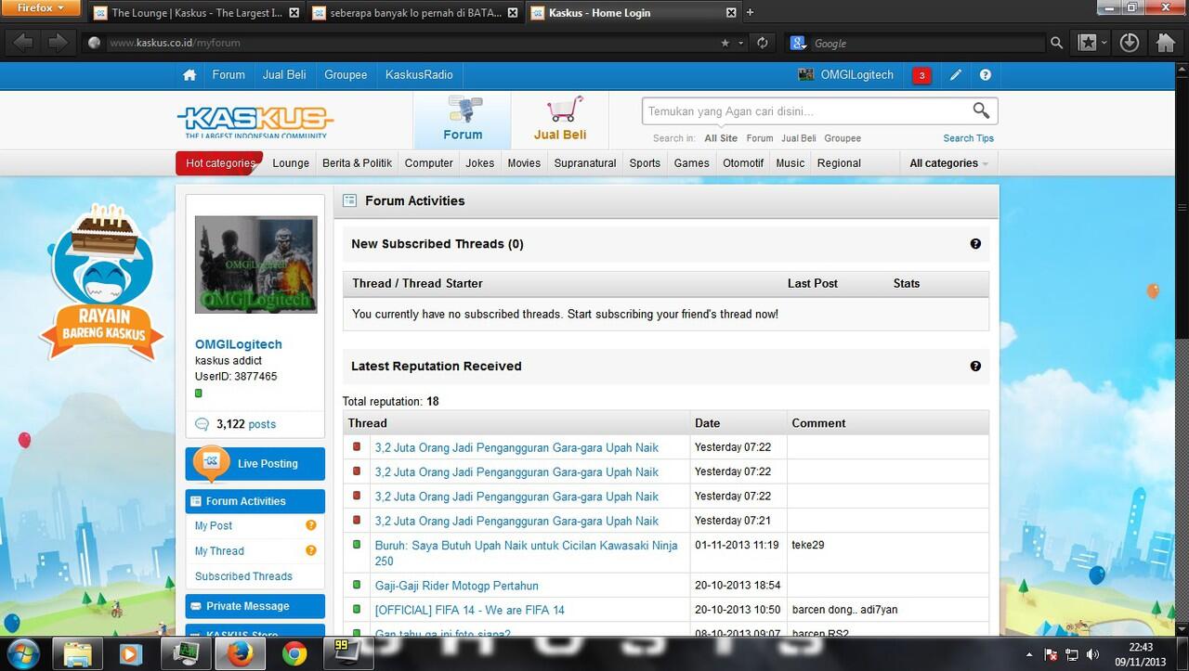This screenshot has height=671, width=1189.
Task: Open File Explorer from taskbar
Action: (x=76, y=653)
